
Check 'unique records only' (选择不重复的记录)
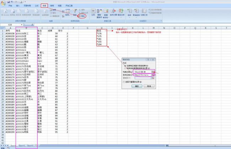pyautogui.click(x=124, y=82)
